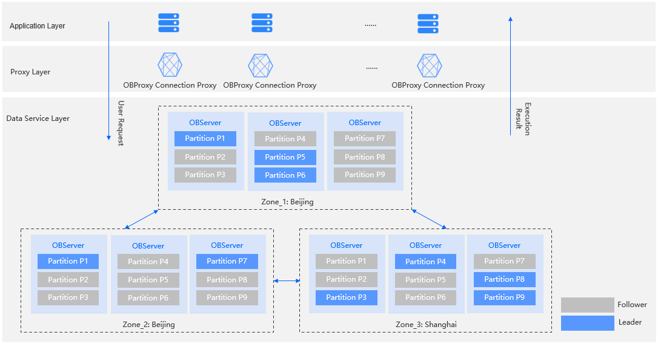Click the 'Follower' legend text

click(x=632, y=305)
